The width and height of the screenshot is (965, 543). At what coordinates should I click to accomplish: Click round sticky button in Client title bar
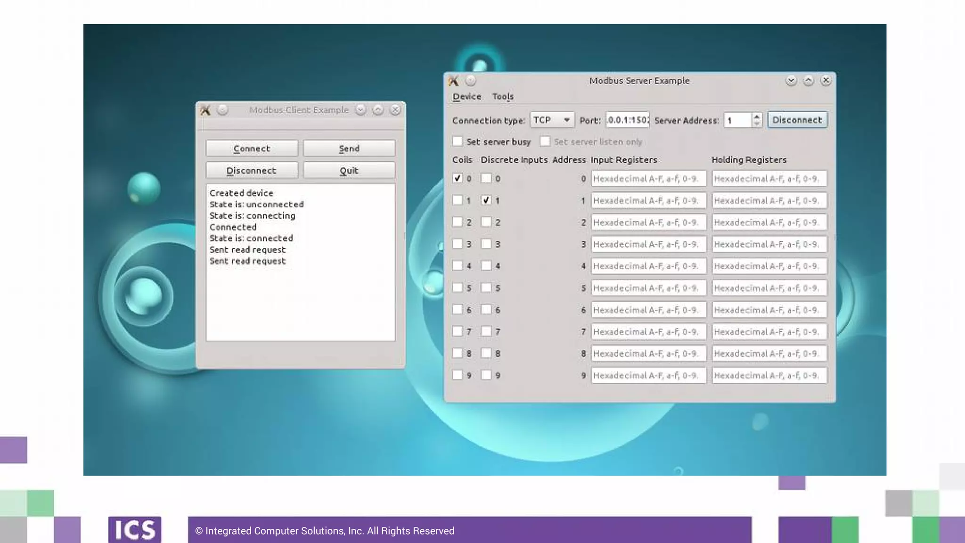tap(222, 110)
